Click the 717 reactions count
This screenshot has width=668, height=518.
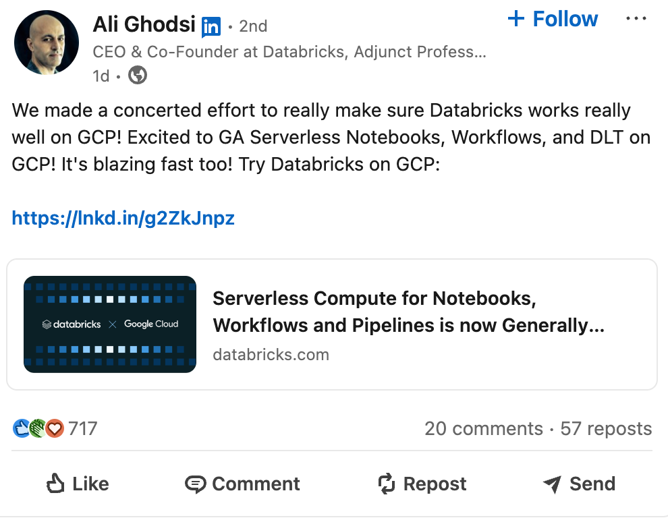82,428
